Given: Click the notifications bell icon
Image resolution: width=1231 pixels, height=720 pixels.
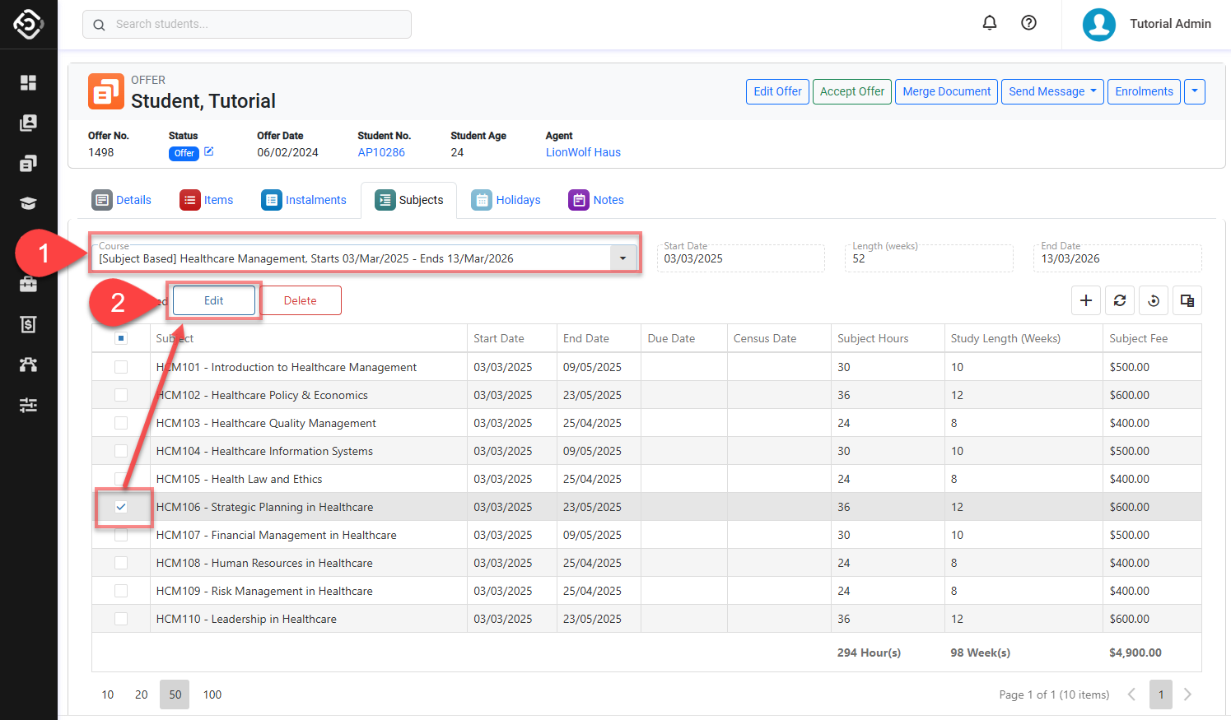Looking at the screenshot, I should [x=990, y=23].
